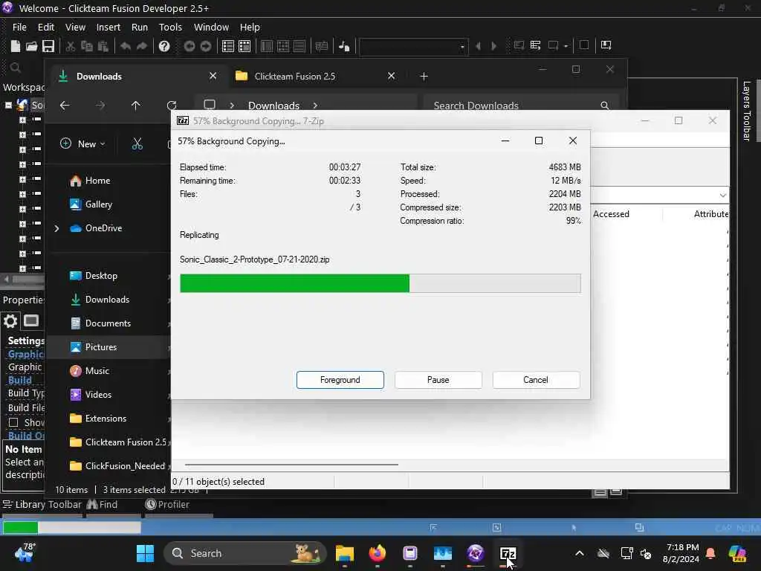
Task: Open the Windows Start menu
Action: click(145, 553)
